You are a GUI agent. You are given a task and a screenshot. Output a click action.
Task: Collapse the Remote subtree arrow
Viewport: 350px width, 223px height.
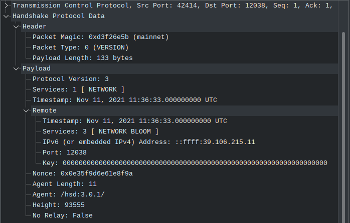[26, 110]
